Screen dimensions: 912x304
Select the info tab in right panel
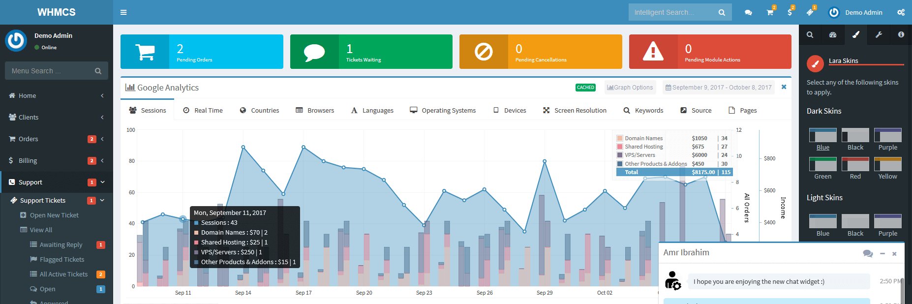coord(901,34)
